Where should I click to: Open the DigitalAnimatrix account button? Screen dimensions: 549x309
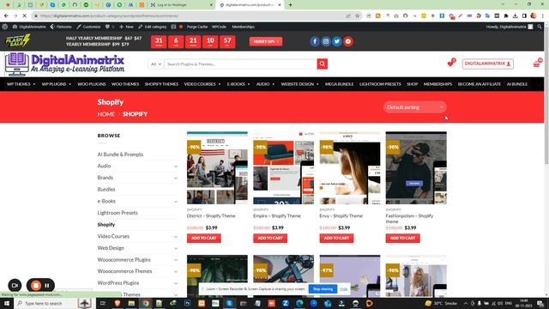[488, 64]
